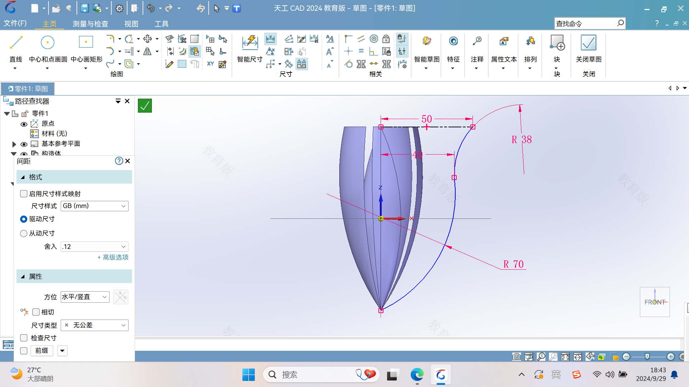Adjust the zoom slider handle
The height and width of the screenshot is (387, 689).
(x=647, y=357)
